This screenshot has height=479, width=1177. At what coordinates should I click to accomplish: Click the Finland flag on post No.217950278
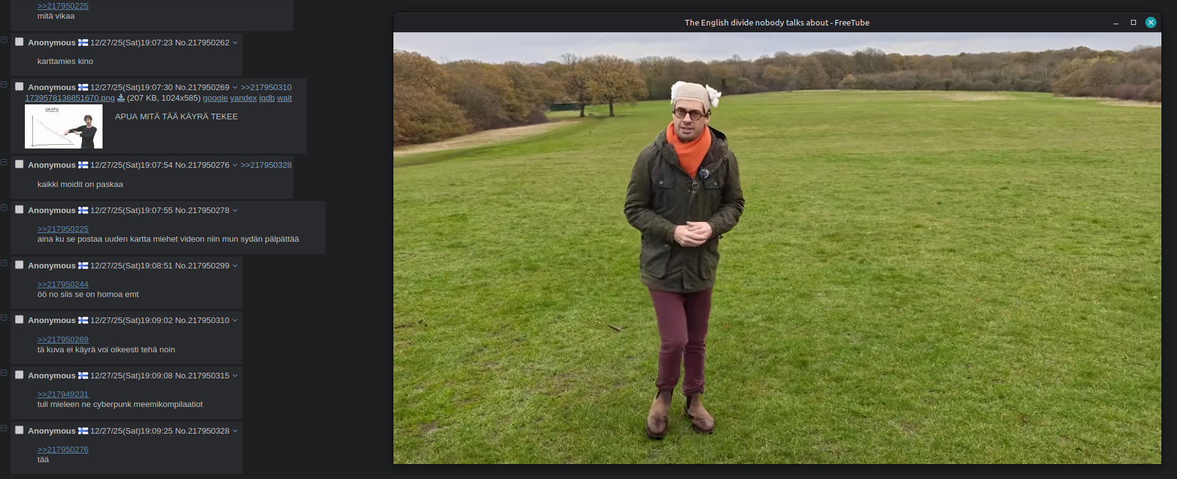83,210
